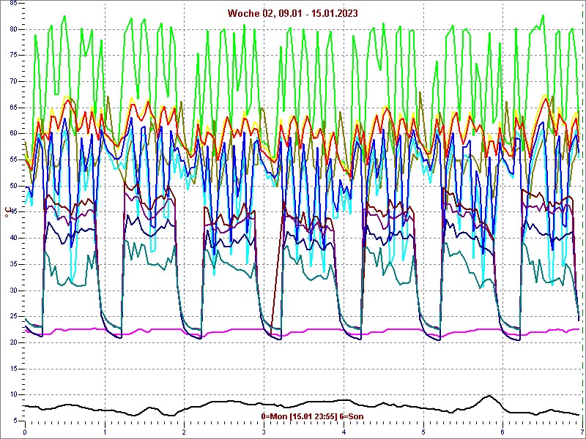586x439 pixels.
Task: Click the 5 label at the y-axis bottom
Action: pyautogui.click(x=16, y=421)
